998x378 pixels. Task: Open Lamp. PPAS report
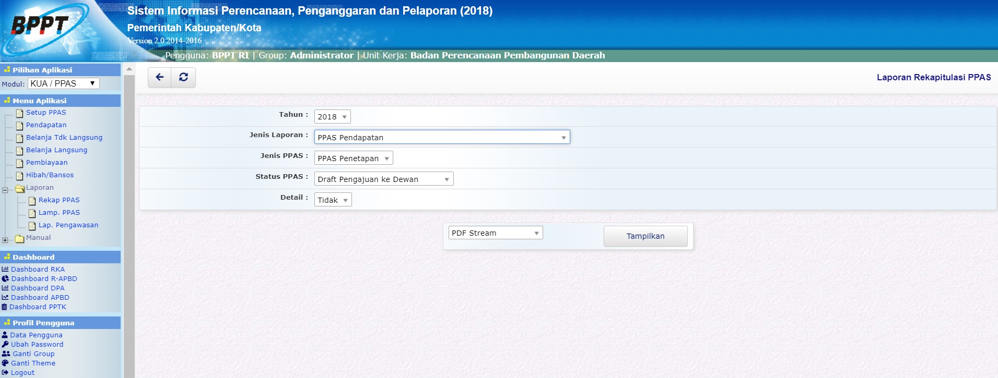point(59,212)
